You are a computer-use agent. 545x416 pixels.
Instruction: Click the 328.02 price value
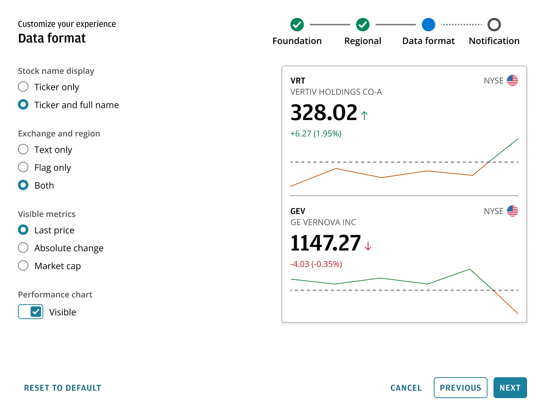(324, 113)
